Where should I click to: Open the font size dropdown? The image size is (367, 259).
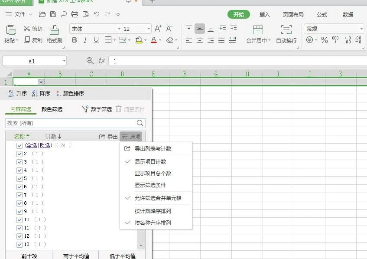pos(149,29)
